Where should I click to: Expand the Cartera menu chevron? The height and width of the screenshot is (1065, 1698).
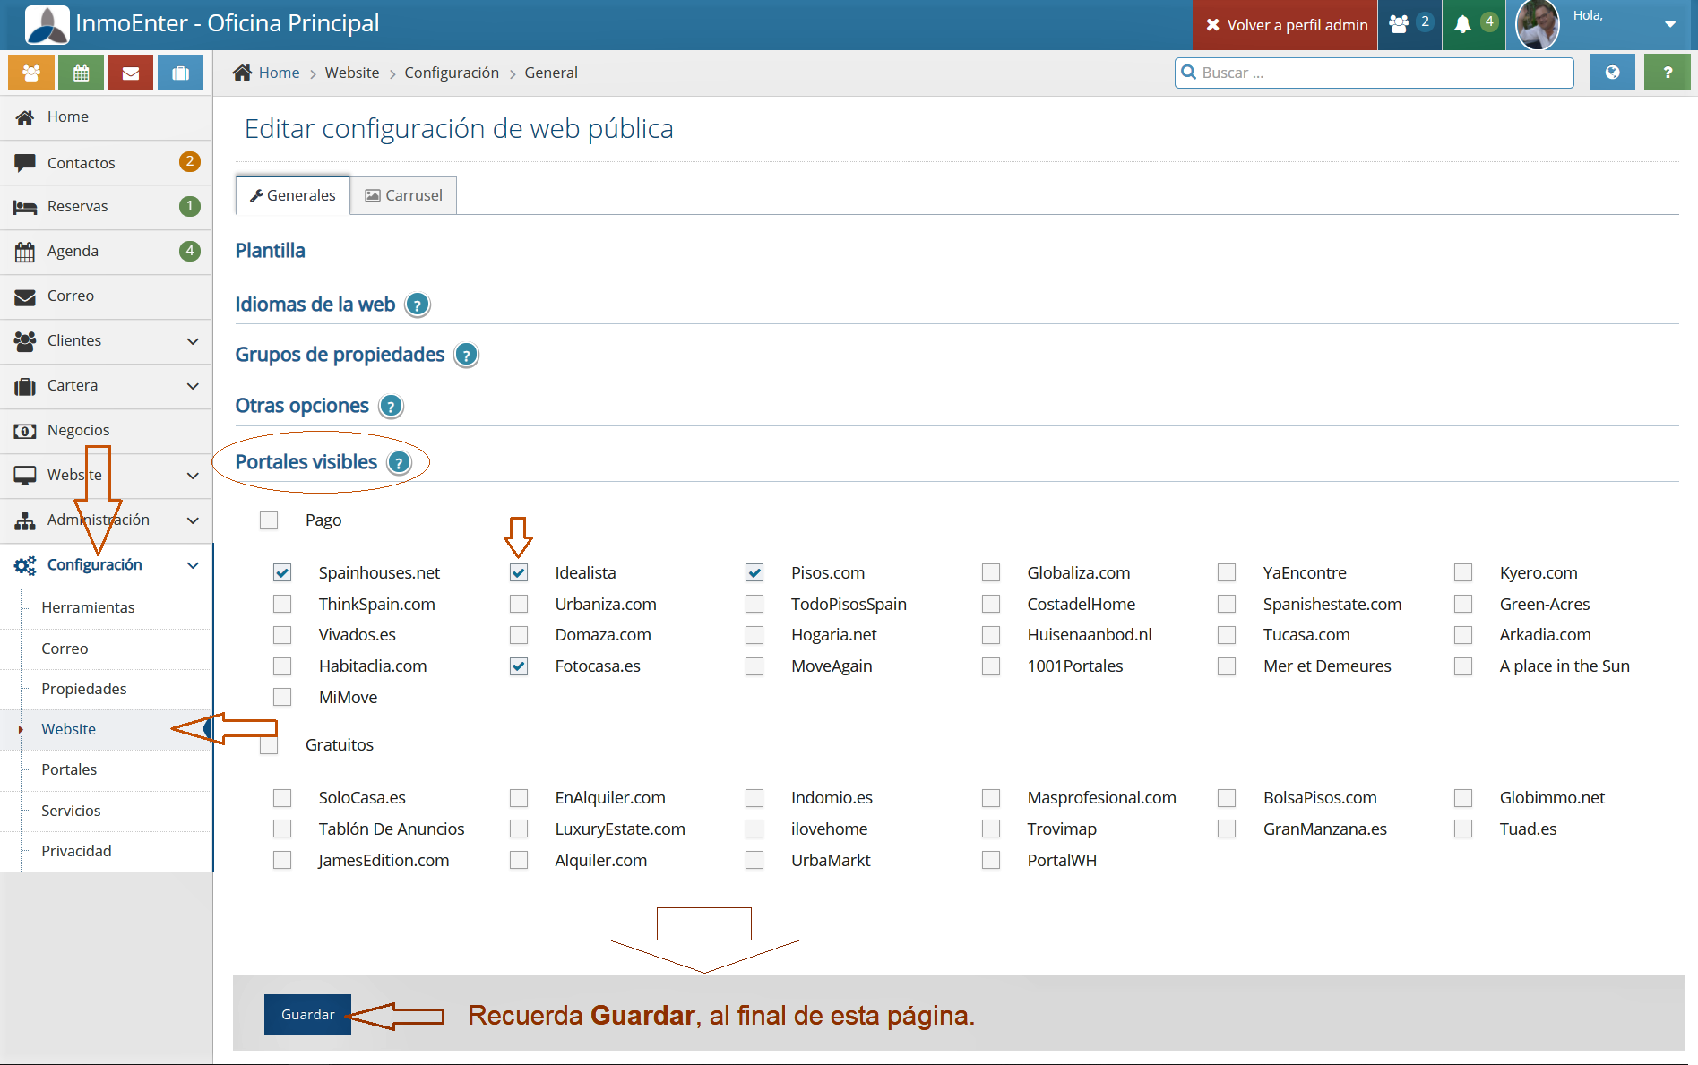click(193, 386)
